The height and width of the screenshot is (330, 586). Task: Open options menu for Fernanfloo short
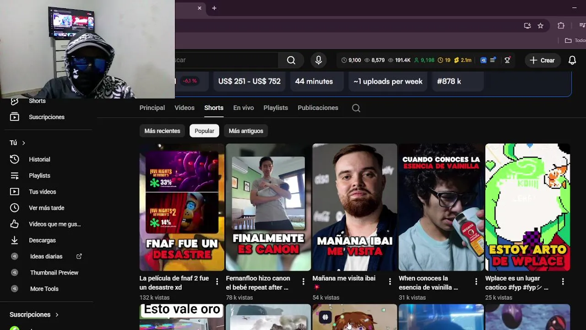click(x=303, y=281)
